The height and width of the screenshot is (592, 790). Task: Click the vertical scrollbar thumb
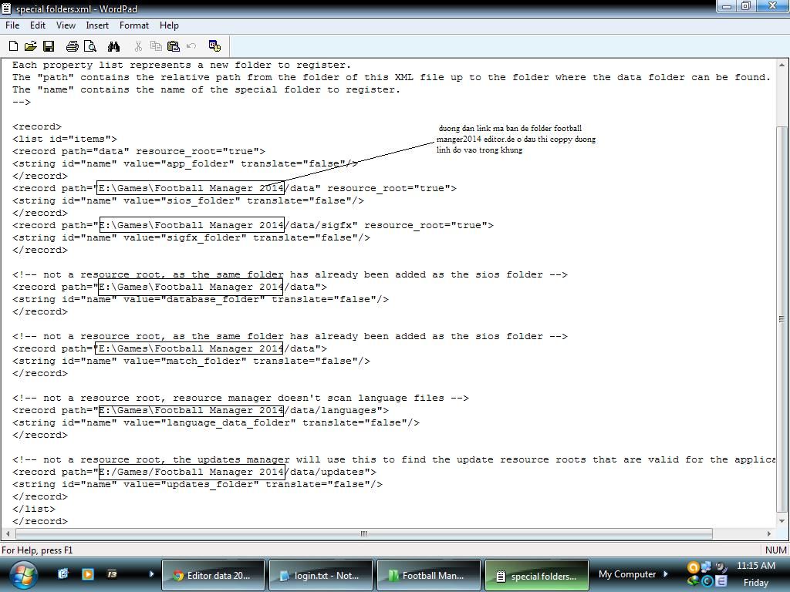[x=782, y=318]
